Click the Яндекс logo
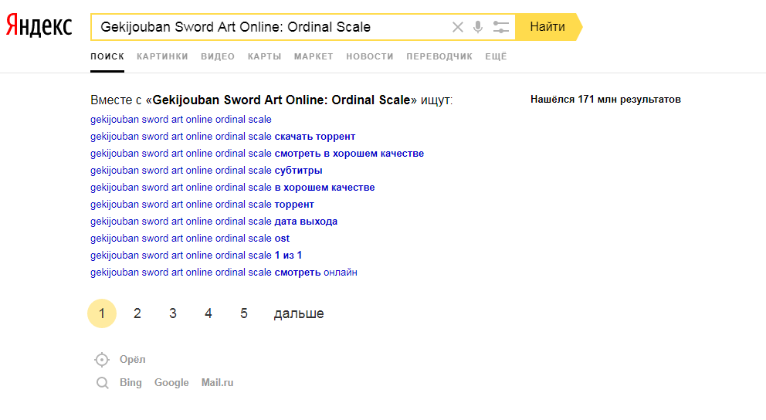Screen dimensions: 766x420 click(x=39, y=26)
